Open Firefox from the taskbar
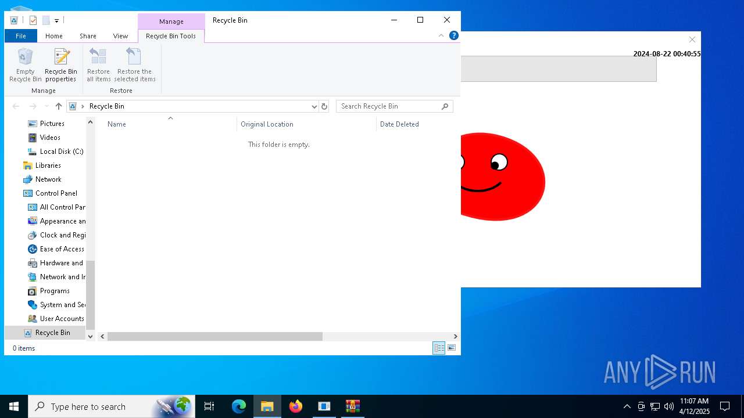 tap(296, 406)
